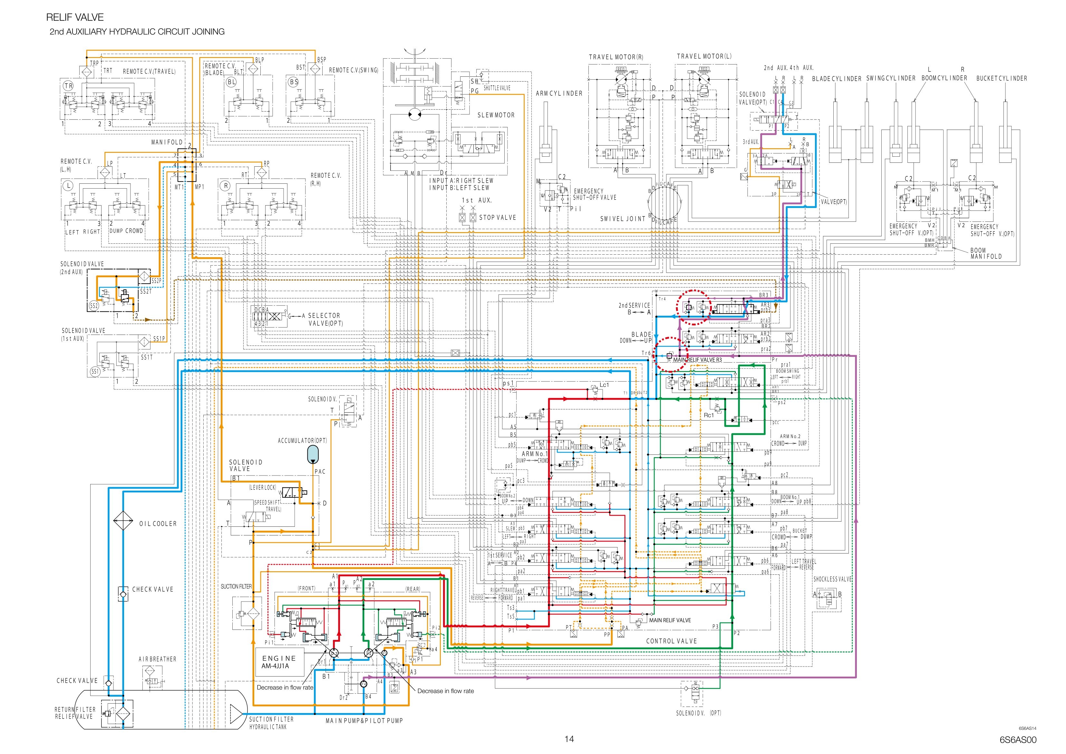Click the 'RETURN FILTER RELIEF VALVE' label

pos(75,713)
